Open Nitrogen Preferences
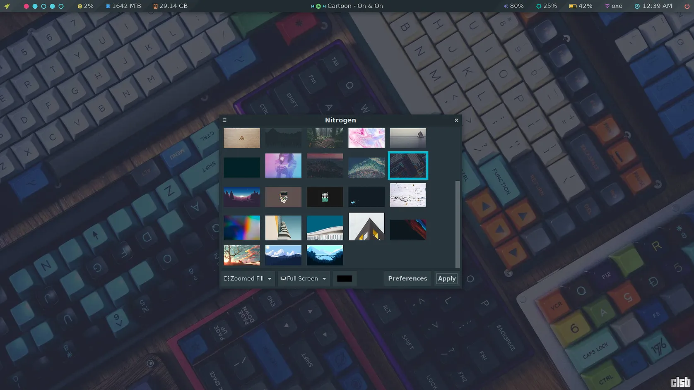The height and width of the screenshot is (390, 694). coord(407,279)
